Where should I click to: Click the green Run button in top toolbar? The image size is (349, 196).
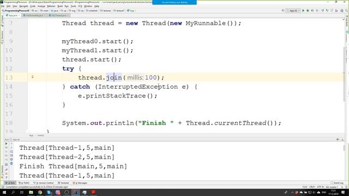click(x=303, y=11)
